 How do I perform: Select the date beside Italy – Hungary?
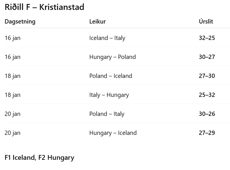click(x=12, y=95)
